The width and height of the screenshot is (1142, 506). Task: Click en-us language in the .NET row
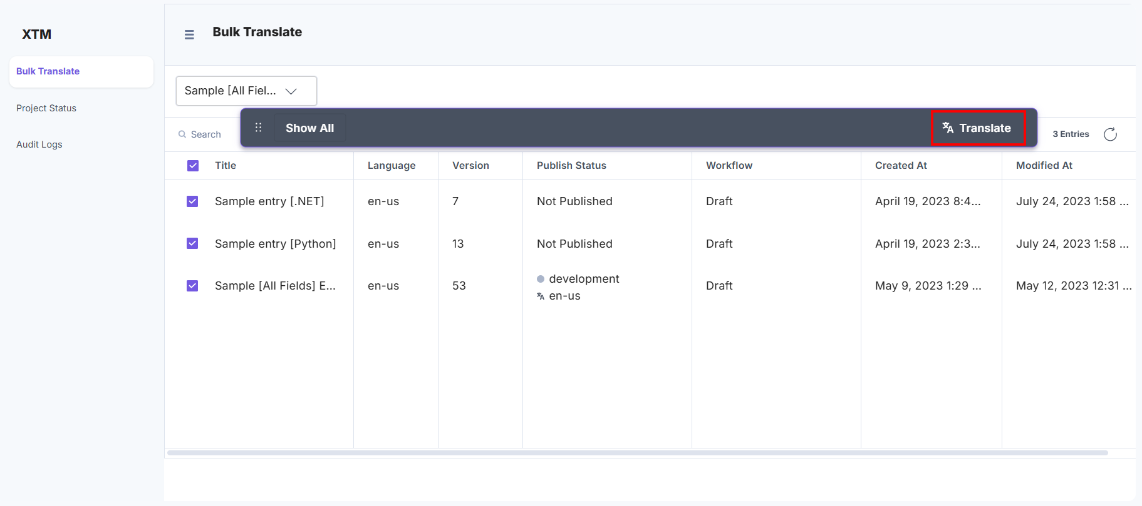click(383, 201)
